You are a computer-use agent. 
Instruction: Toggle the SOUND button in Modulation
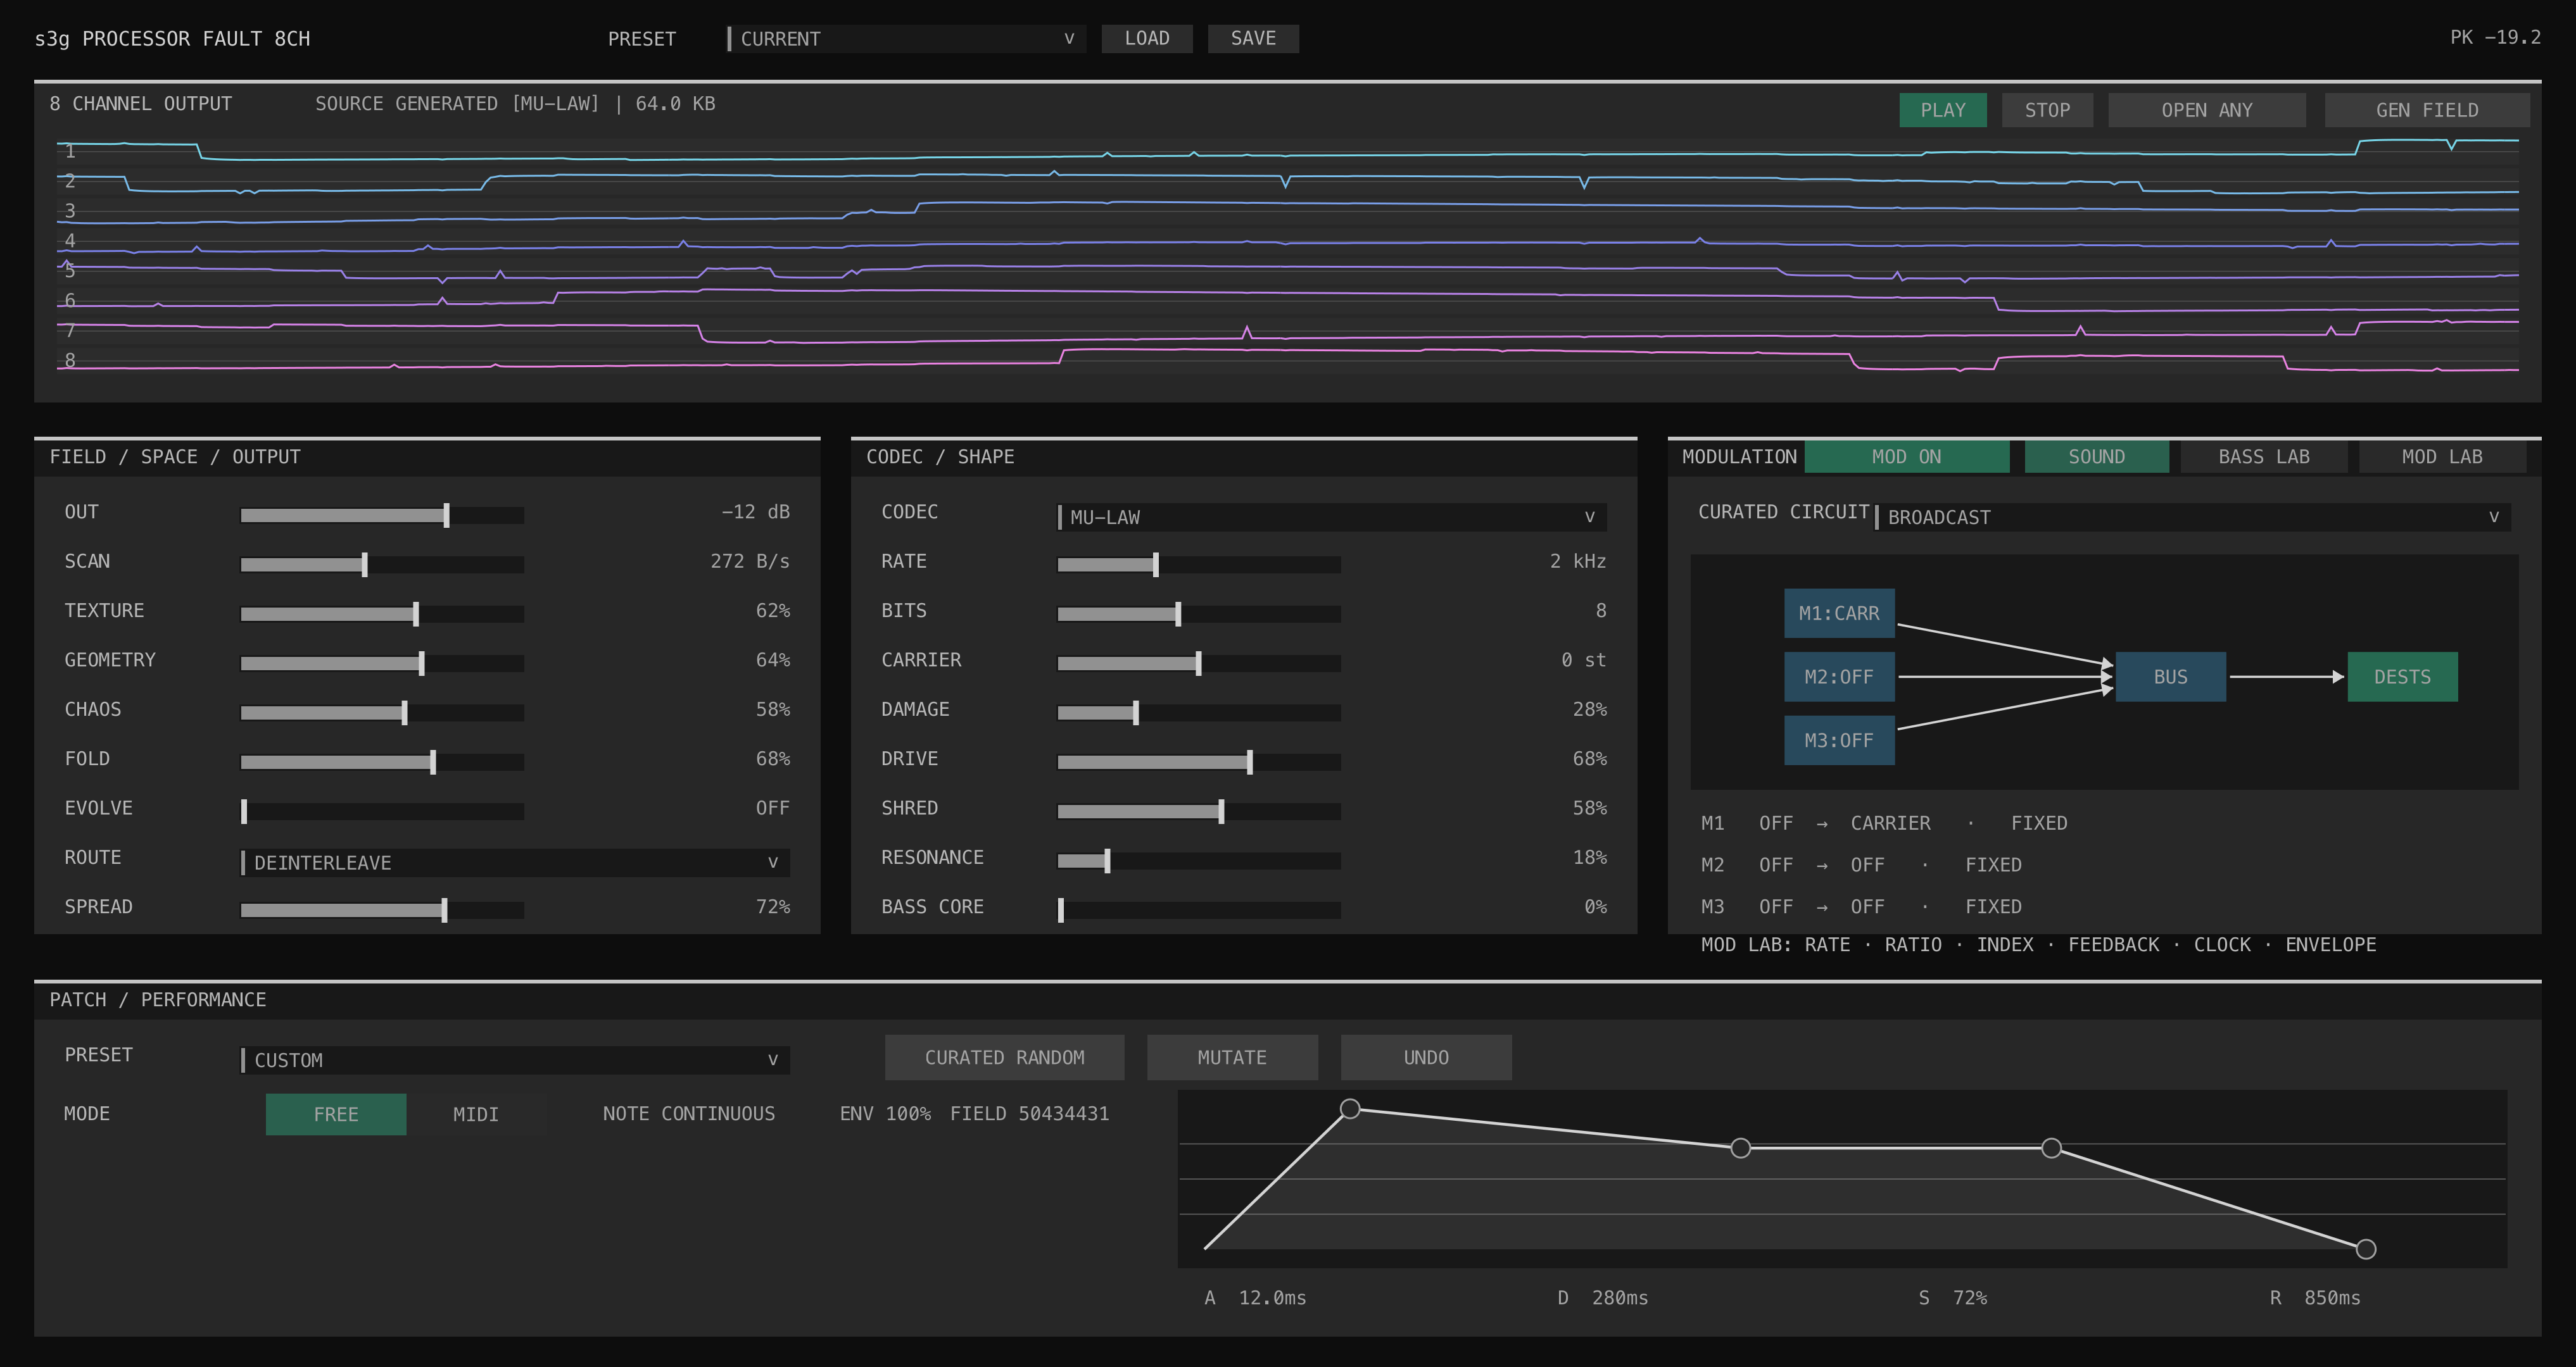(2096, 457)
